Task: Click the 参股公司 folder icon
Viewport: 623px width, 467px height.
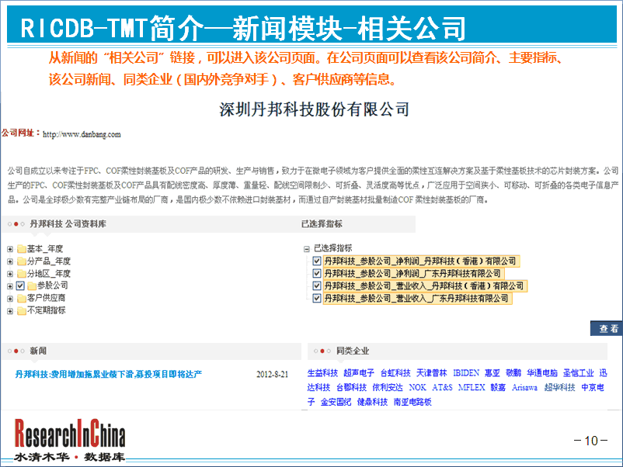Action: click(32, 286)
